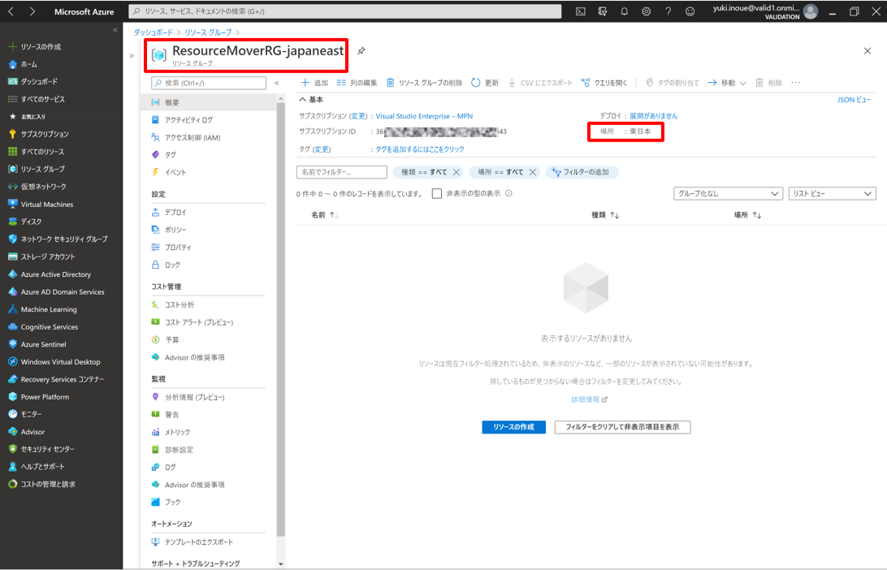
Task: Close the resource group blade
Action: [868, 51]
